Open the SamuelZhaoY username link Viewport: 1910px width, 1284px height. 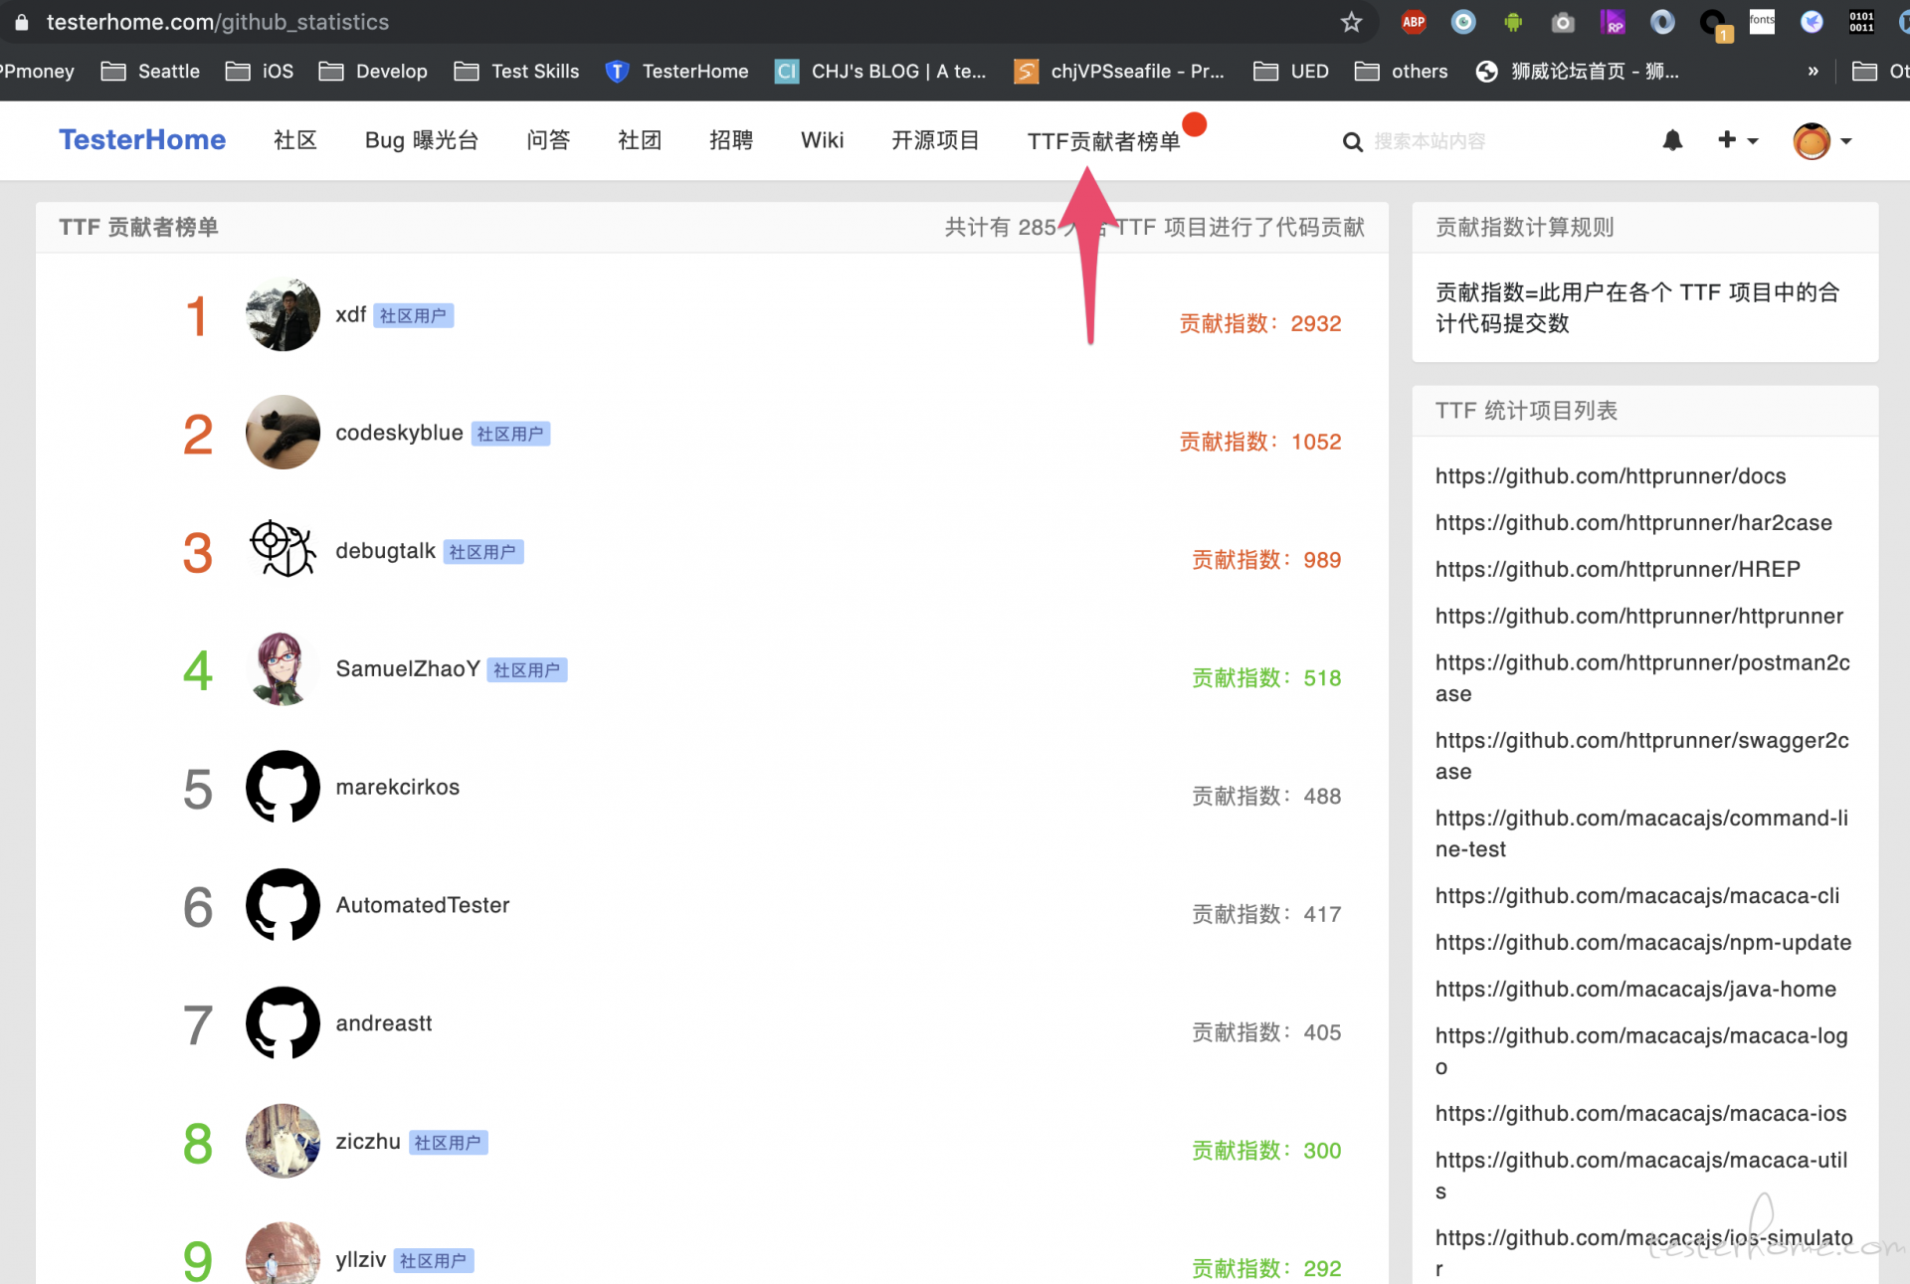pyautogui.click(x=408, y=669)
